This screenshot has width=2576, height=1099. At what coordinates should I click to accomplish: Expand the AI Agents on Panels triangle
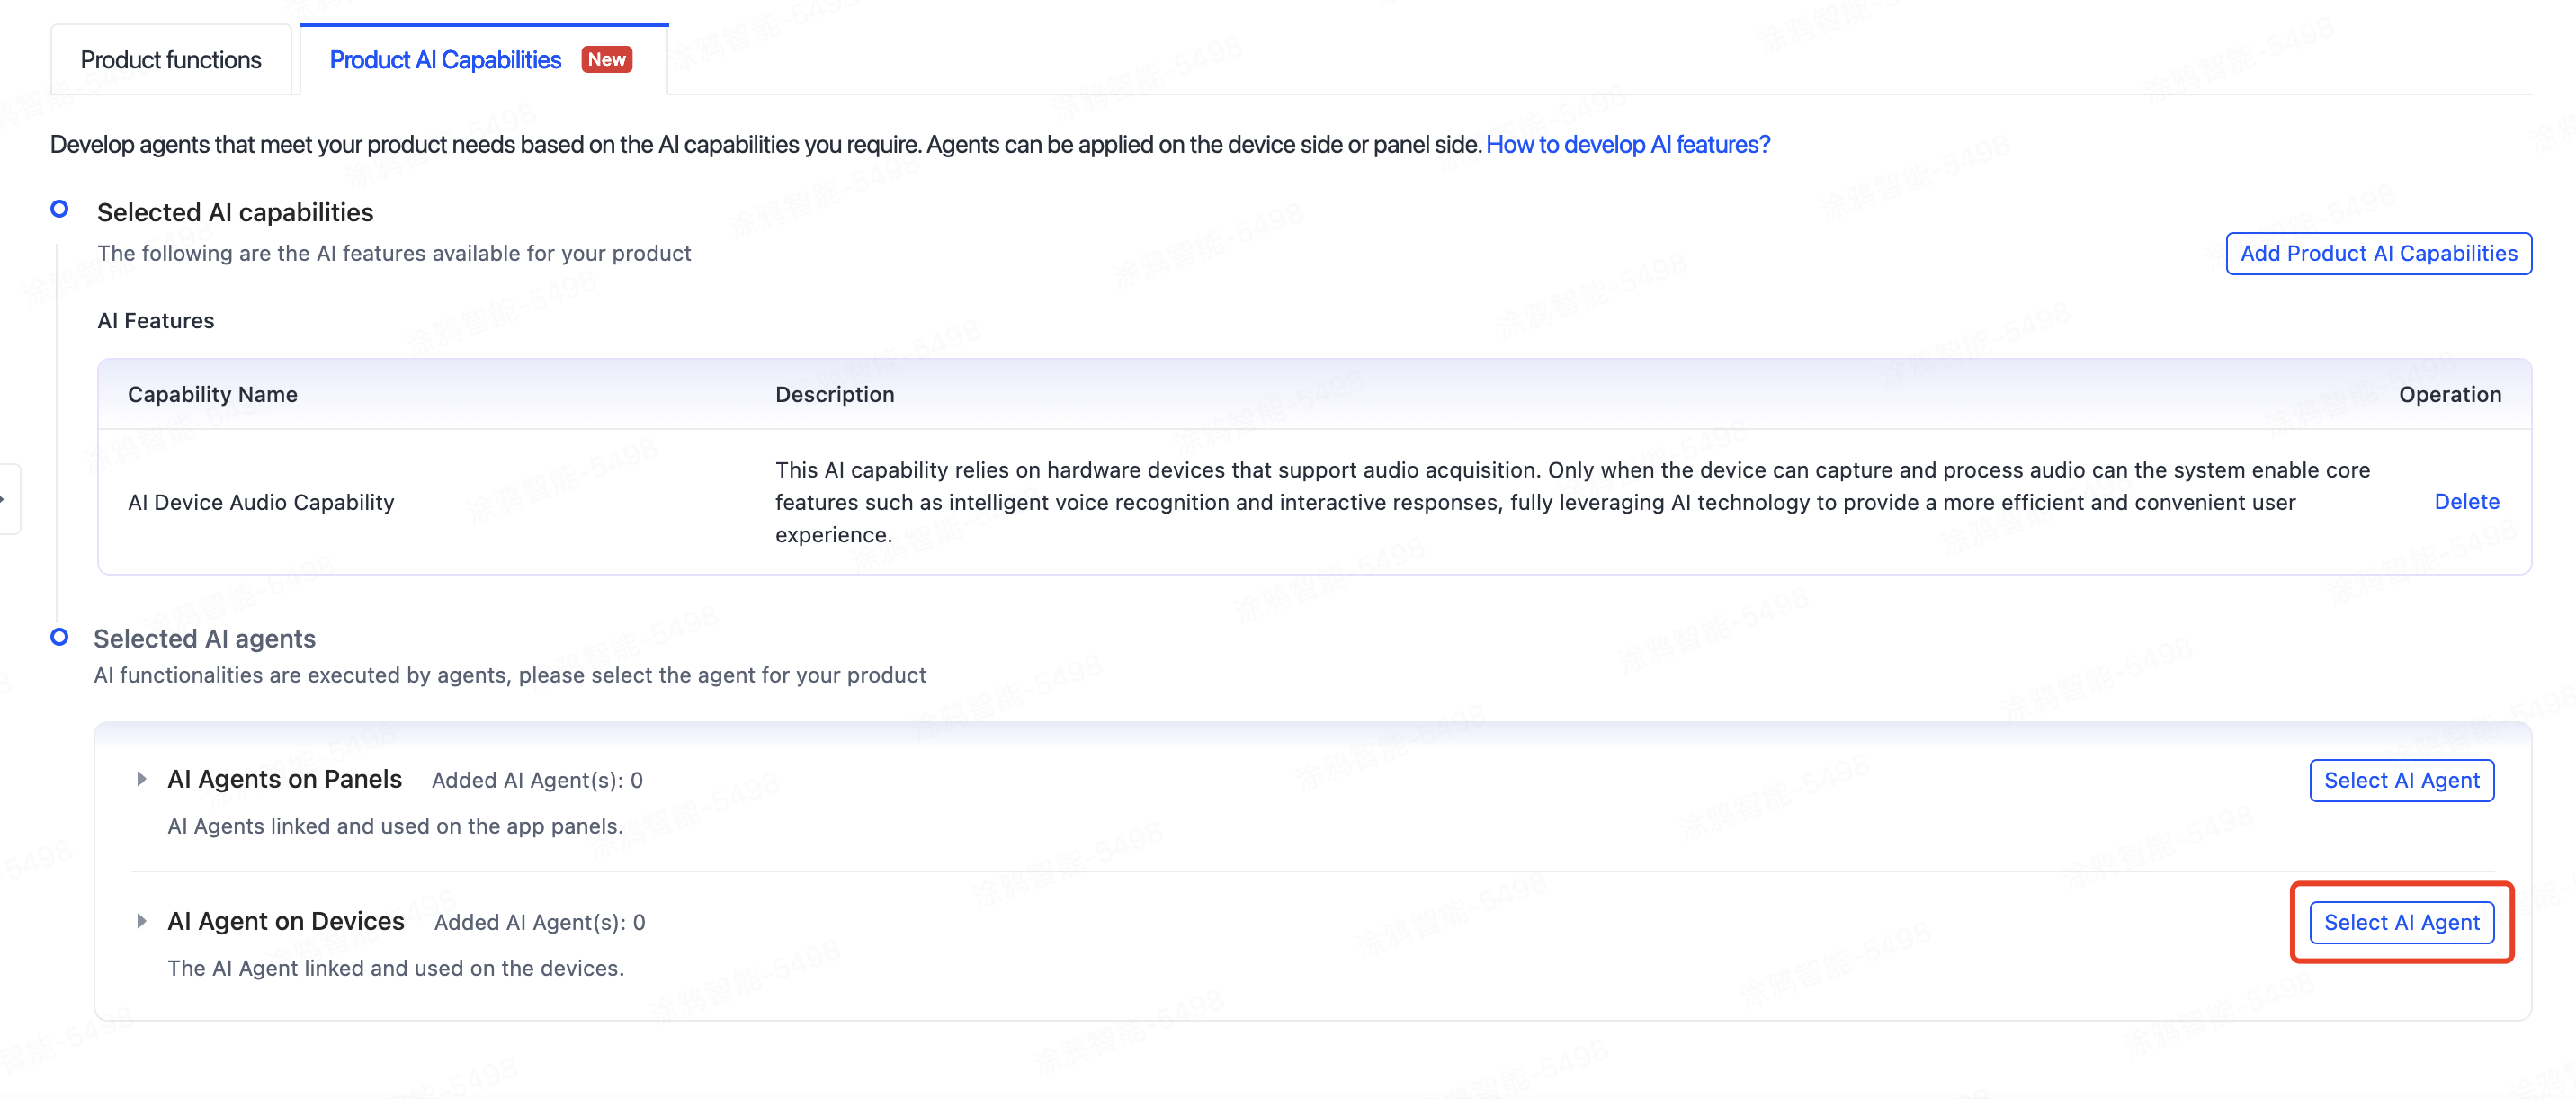point(141,779)
